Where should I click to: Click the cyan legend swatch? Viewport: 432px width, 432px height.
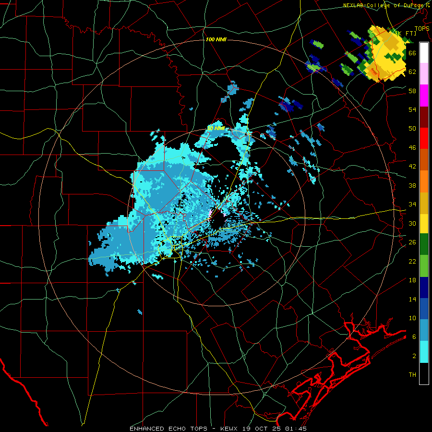click(424, 352)
